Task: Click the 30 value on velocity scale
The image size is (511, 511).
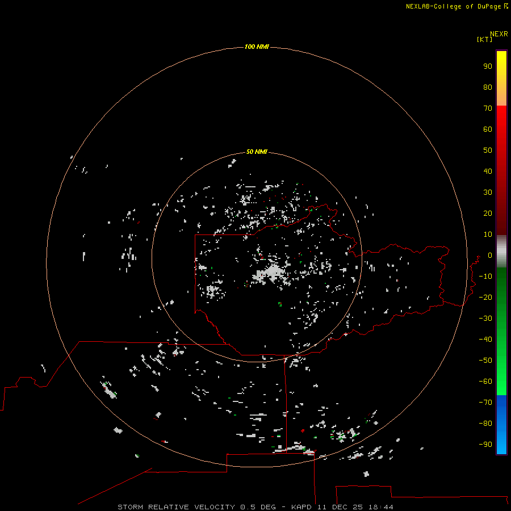Action: pyautogui.click(x=488, y=192)
